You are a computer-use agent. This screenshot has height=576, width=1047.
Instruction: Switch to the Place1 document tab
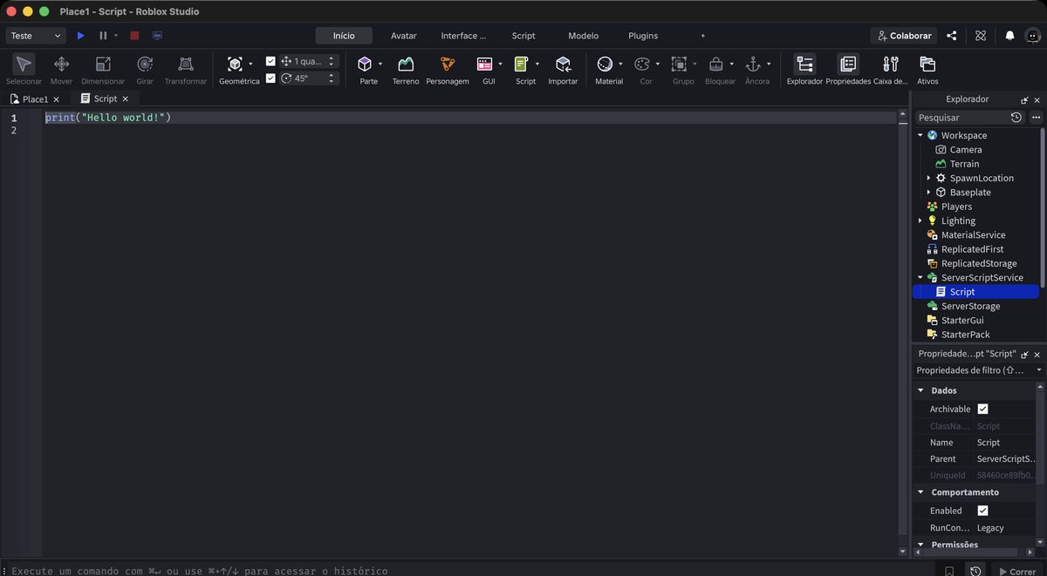tap(35, 99)
